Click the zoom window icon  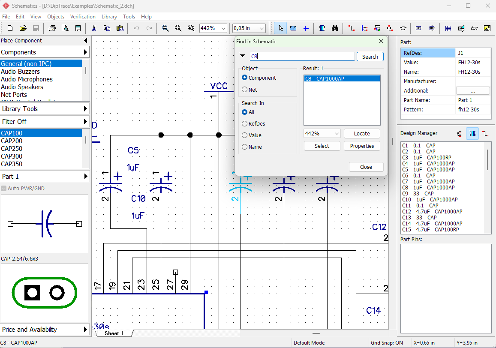[191, 28]
